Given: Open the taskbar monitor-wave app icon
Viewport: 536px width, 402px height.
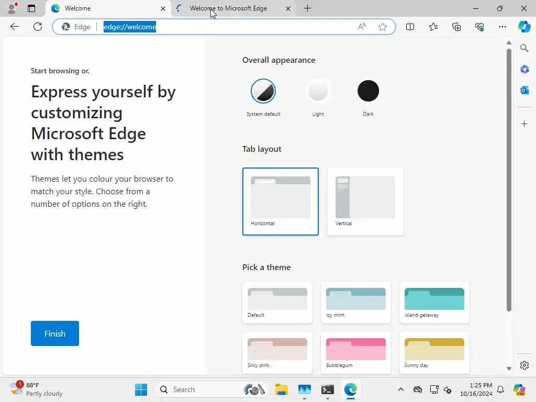Looking at the screenshot, I should click(x=304, y=389).
